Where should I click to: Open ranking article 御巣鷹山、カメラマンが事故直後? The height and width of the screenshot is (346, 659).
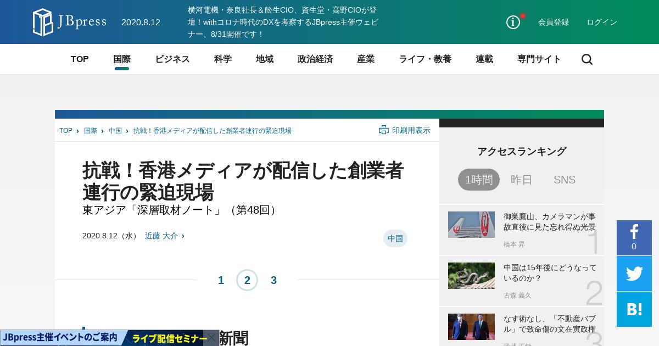(x=550, y=221)
